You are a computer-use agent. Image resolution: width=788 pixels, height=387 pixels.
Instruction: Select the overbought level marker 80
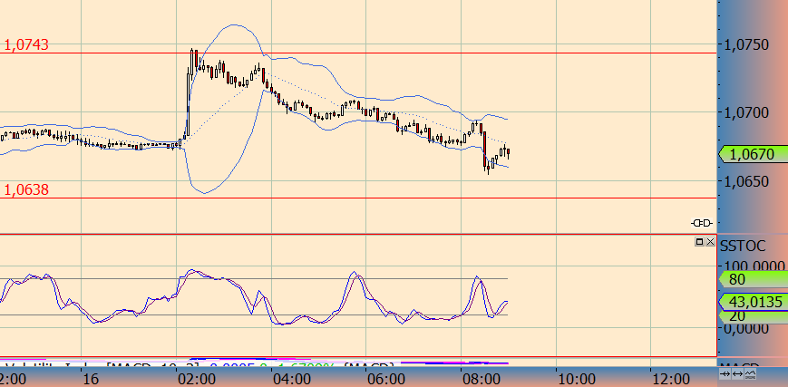click(x=753, y=279)
